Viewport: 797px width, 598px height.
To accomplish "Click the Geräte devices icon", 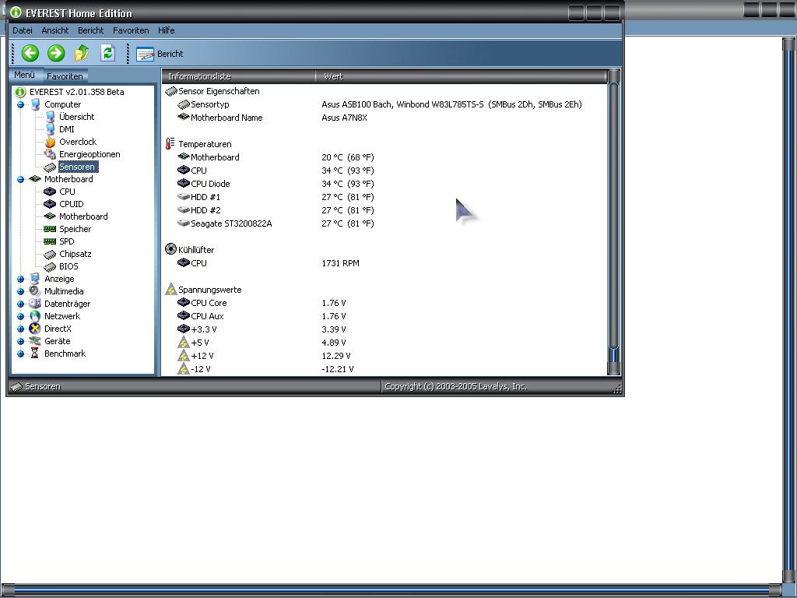I will (x=34, y=341).
